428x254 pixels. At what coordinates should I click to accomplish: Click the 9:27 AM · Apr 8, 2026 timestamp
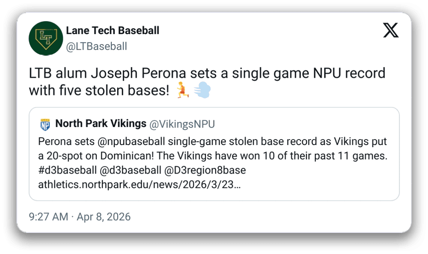80,217
